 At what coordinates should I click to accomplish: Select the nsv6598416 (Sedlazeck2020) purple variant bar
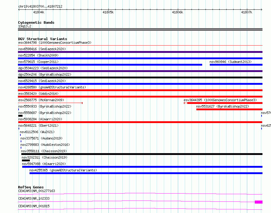click(140, 52)
